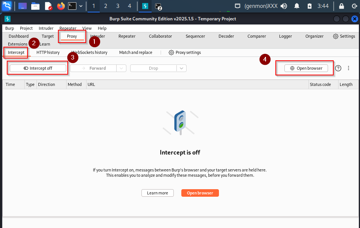Open the three-dot more options menu
Image resolution: width=360 pixels, height=228 pixels.
click(348, 68)
